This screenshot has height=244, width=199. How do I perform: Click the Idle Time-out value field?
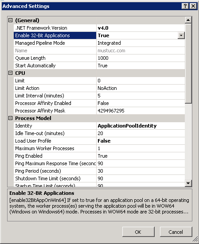coord(140,133)
